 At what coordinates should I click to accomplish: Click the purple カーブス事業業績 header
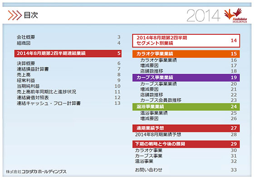[x=186, y=77]
